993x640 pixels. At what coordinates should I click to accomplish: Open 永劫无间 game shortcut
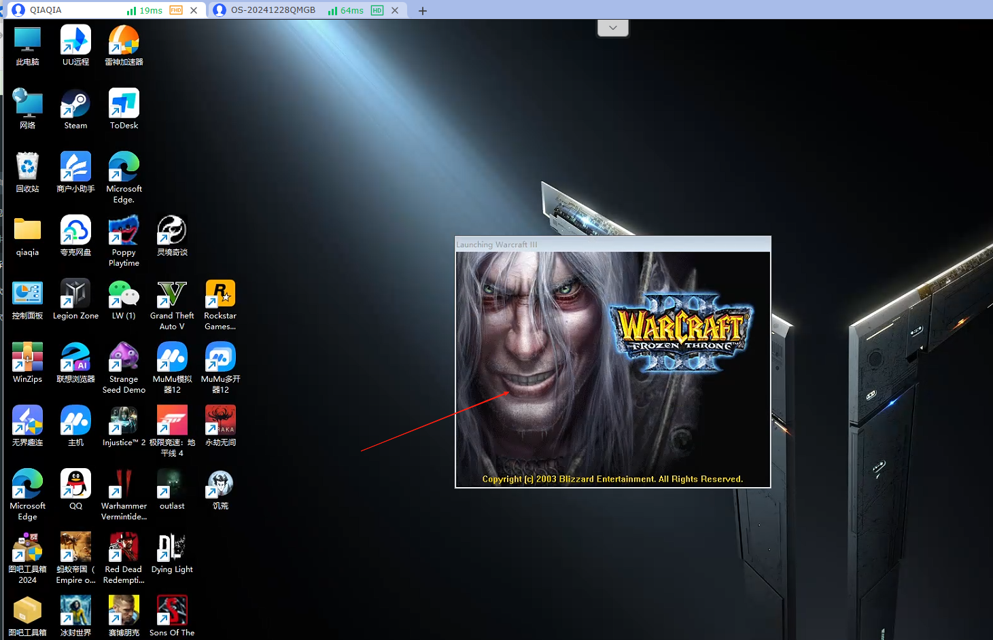220,425
